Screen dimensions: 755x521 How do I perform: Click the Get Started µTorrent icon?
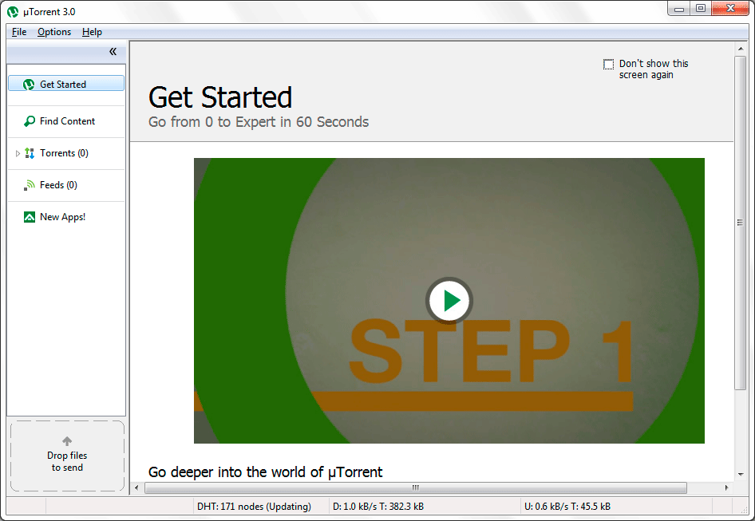(29, 85)
